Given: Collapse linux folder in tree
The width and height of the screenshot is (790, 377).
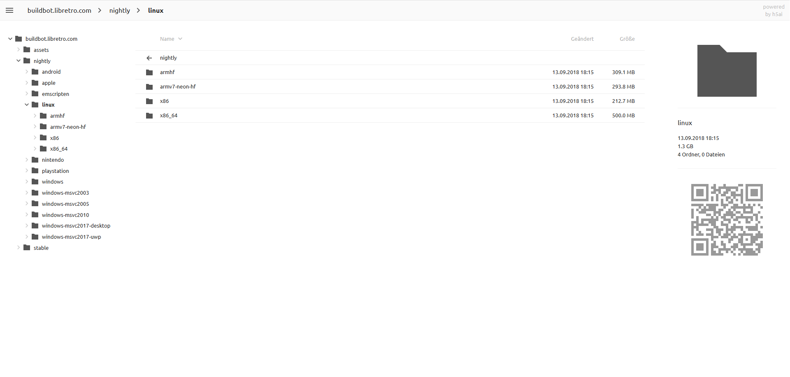Looking at the screenshot, I should point(27,105).
